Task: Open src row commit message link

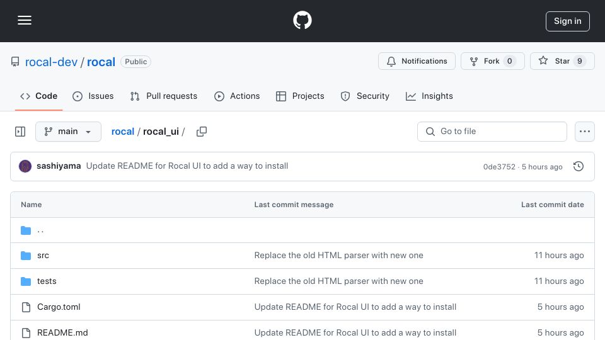Action: [339, 256]
